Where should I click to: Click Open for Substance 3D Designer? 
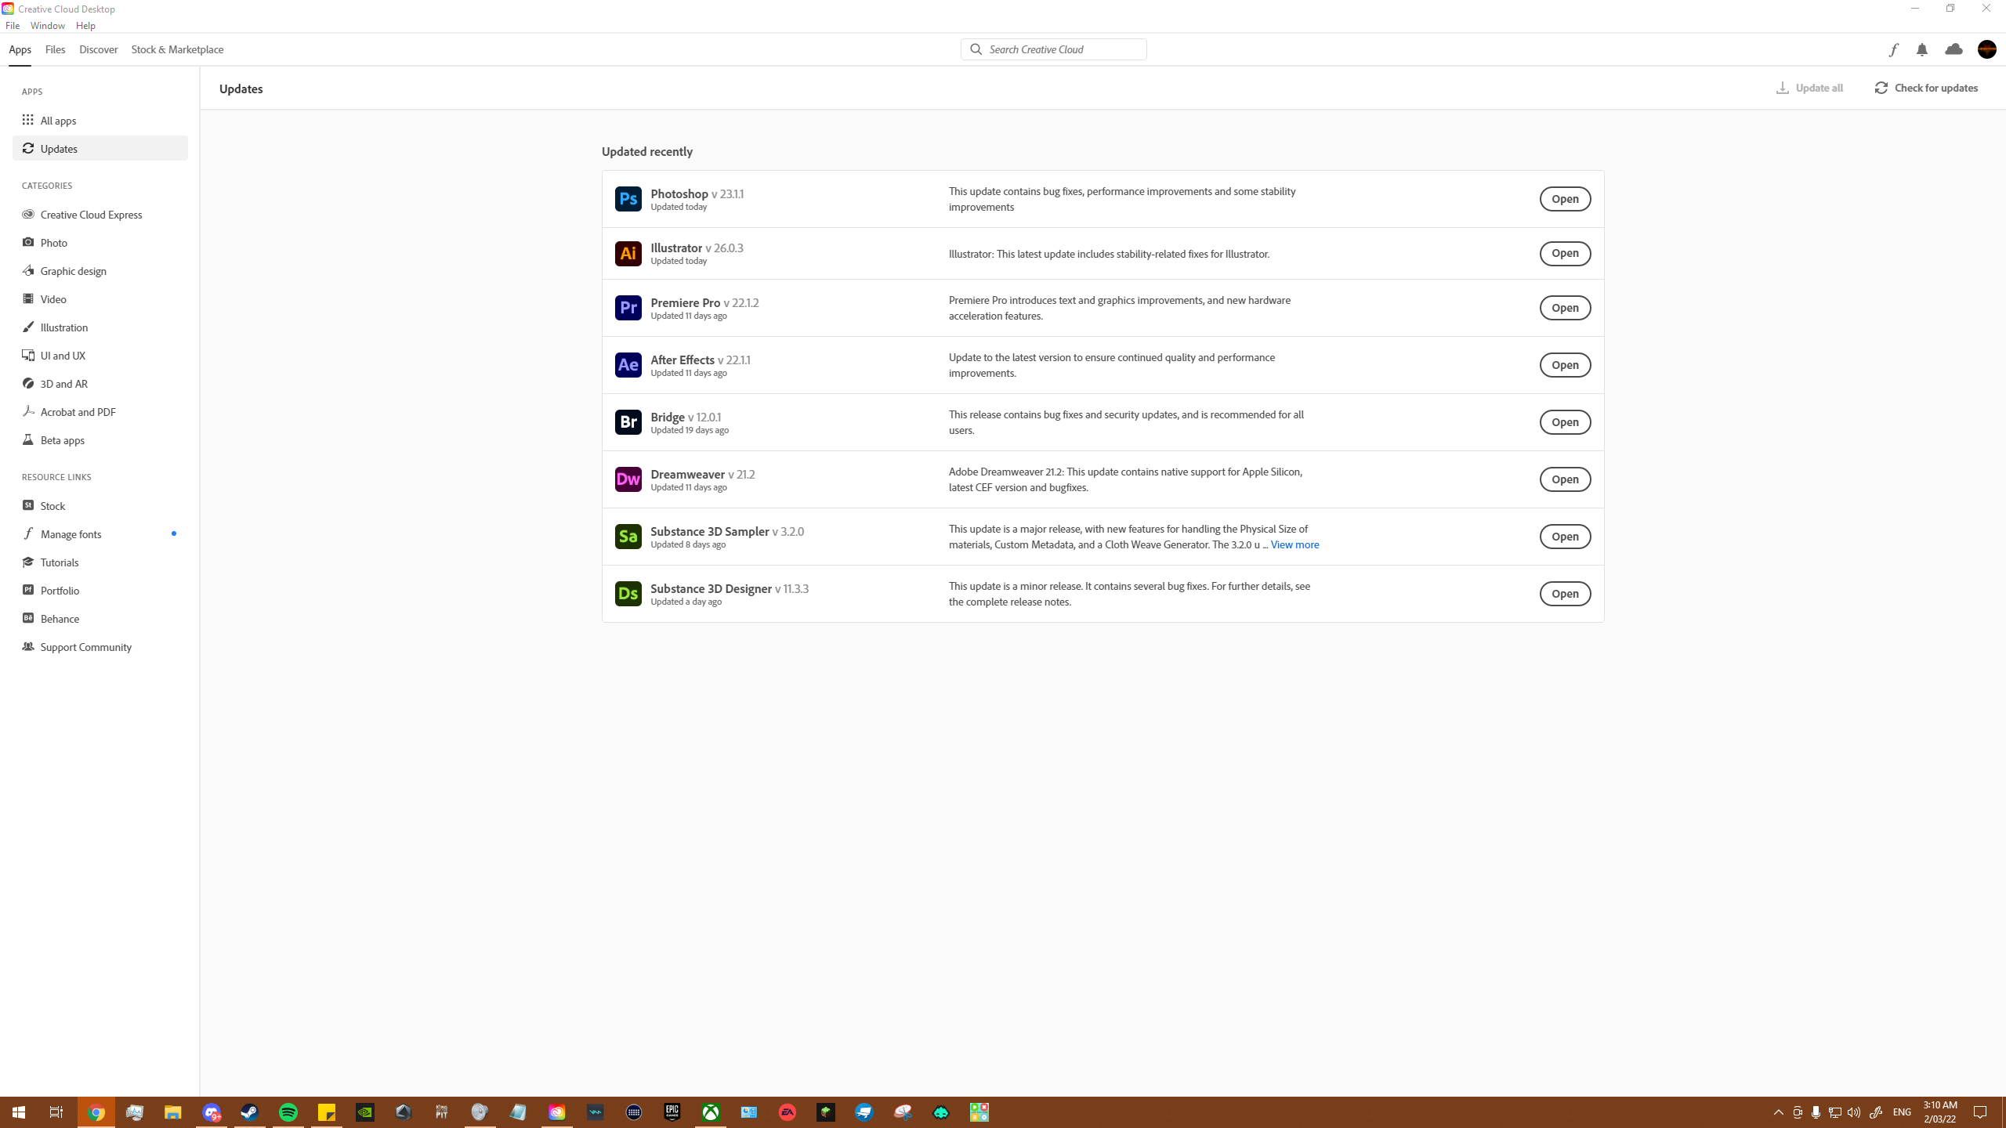point(1565,594)
